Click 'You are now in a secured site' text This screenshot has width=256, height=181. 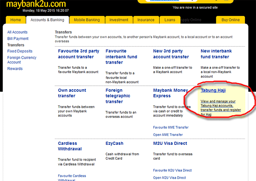coord(195,8)
